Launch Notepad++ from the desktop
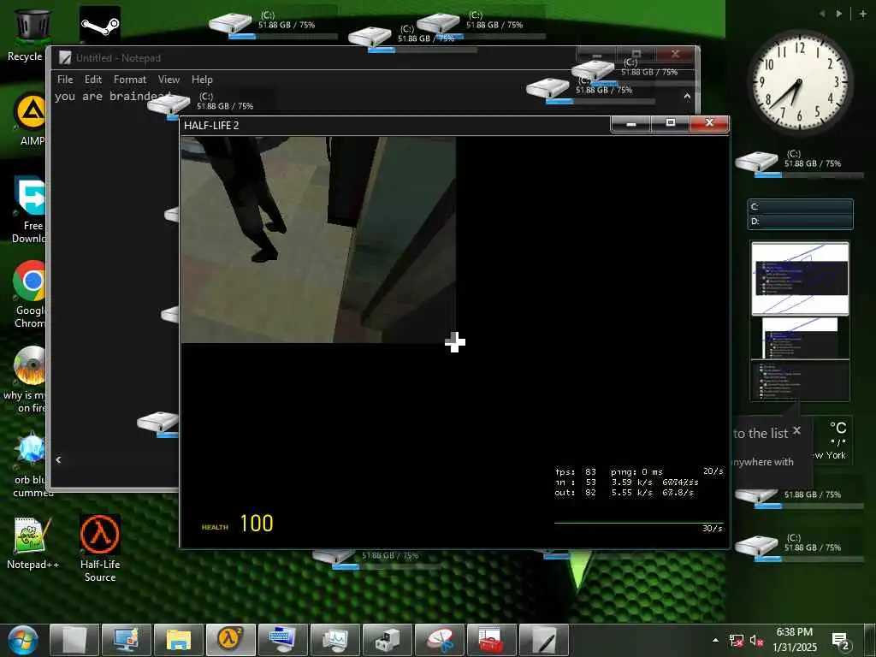The width and height of the screenshot is (876, 657). click(33, 543)
